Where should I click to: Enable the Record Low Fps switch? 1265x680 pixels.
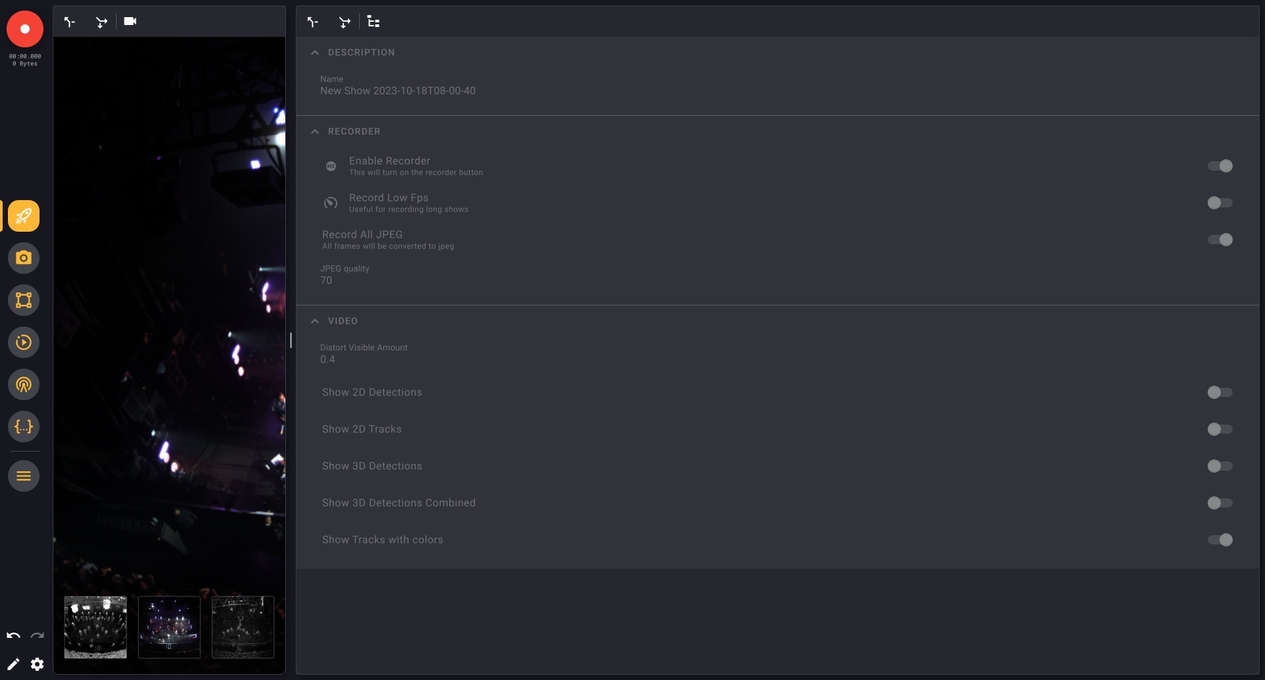coord(1220,203)
